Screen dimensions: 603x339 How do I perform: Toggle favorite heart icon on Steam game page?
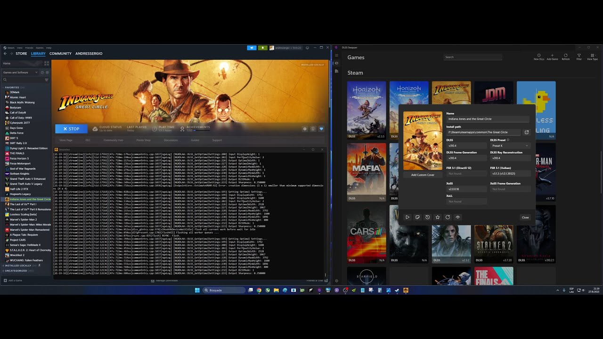pyautogui.click(x=321, y=129)
